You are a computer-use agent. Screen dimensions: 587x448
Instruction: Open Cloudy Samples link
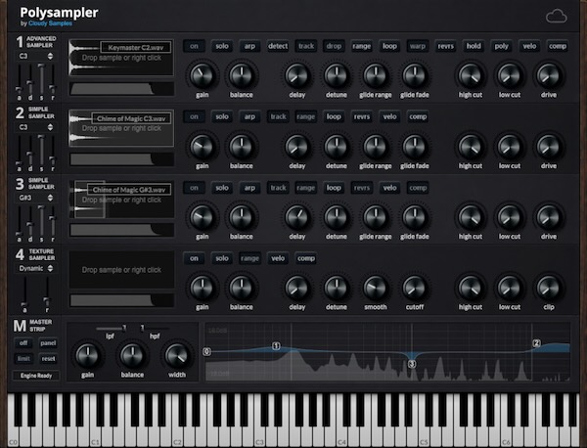[x=50, y=23]
